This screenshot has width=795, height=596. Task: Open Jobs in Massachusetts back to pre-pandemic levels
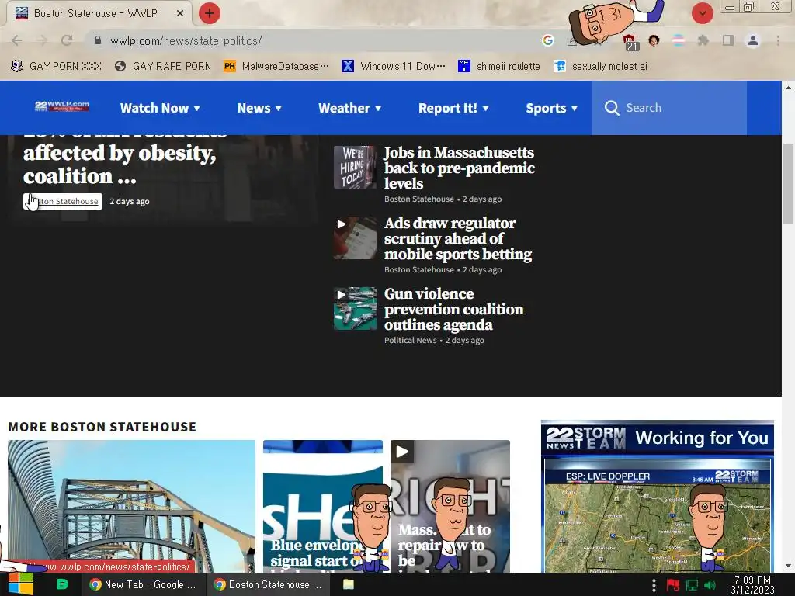tap(459, 168)
